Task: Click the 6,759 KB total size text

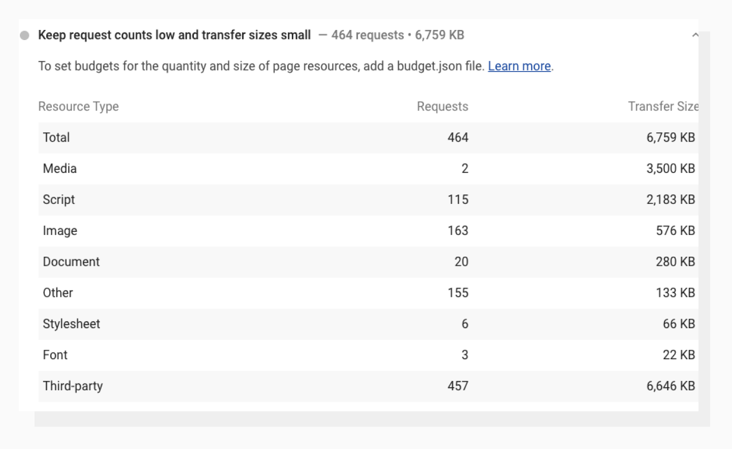Action: [440, 35]
